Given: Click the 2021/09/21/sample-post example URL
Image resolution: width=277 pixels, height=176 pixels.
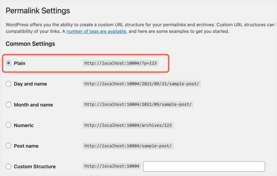Looking at the screenshot, I should 142,84.
